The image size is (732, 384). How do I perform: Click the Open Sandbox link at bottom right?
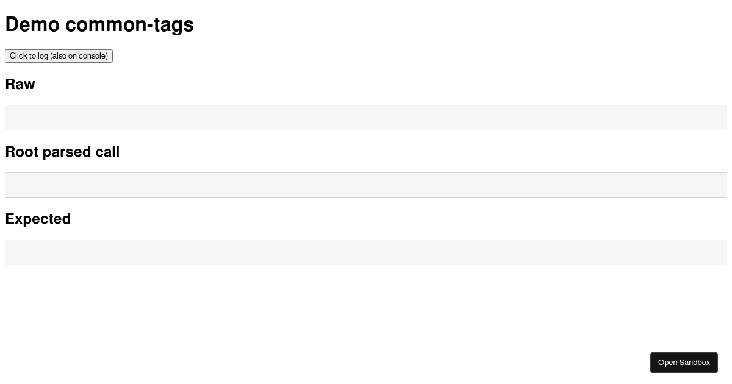pyautogui.click(x=684, y=362)
